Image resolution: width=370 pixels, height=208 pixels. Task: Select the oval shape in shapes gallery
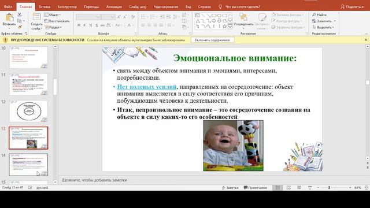219,16
